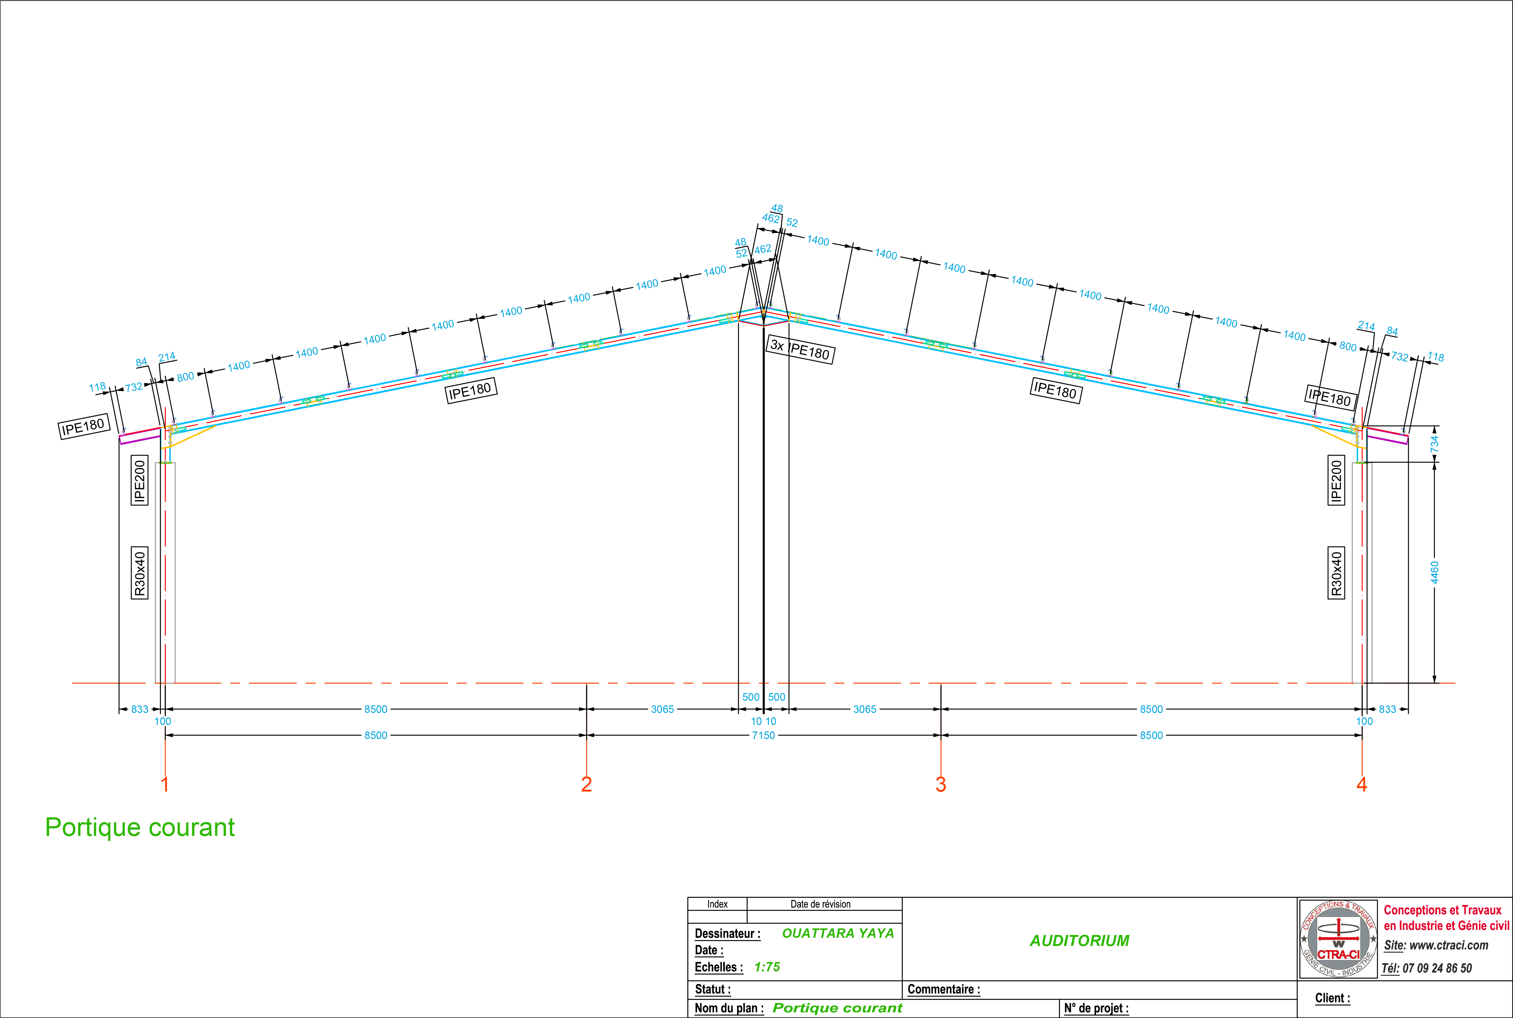Image resolution: width=1513 pixels, height=1018 pixels.
Task: Click the 734 vertical dimension text
Action: point(1434,444)
